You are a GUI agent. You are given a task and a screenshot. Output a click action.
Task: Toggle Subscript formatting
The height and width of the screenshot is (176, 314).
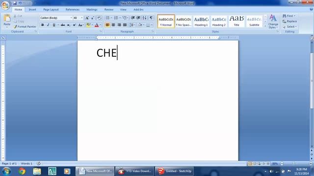coord(69,25)
